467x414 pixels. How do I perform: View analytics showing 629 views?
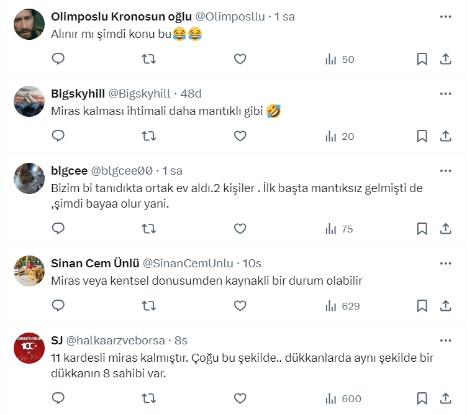343,306
